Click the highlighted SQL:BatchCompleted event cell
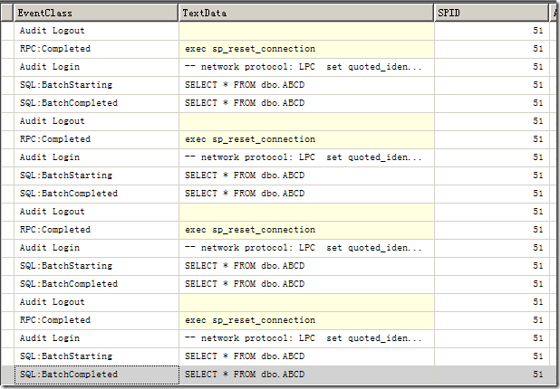Screen dimensions: 560x389 point(69,375)
